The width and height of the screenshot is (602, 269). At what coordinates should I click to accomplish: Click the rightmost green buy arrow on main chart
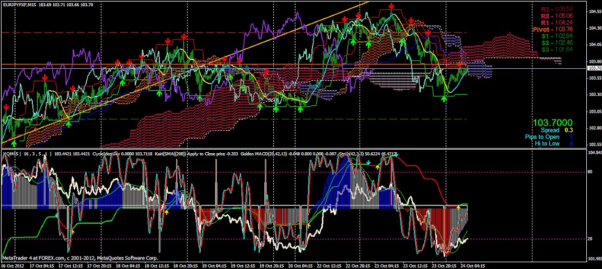445,98
